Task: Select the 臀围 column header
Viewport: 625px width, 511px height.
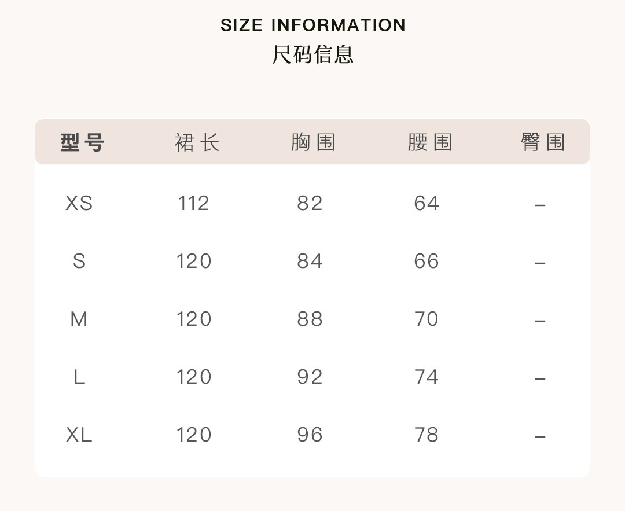Action: pos(543,142)
